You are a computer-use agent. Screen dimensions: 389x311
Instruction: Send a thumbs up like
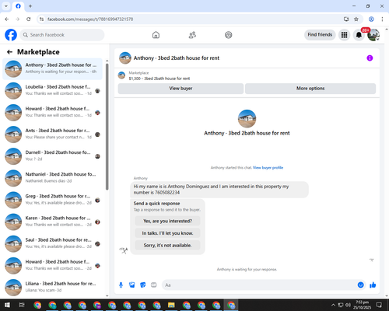point(373,285)
